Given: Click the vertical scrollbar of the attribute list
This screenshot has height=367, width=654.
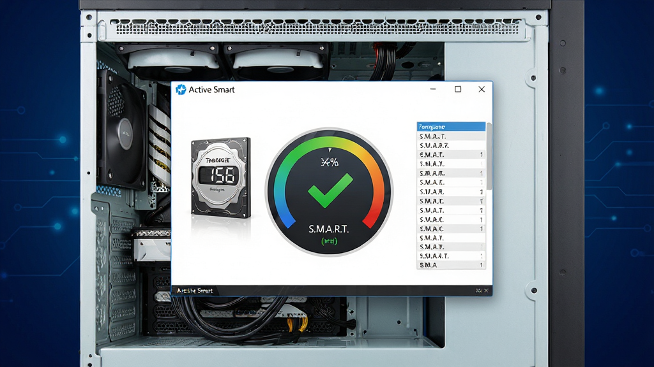Looking at the screenshot, I should click(x=489, y=156).
